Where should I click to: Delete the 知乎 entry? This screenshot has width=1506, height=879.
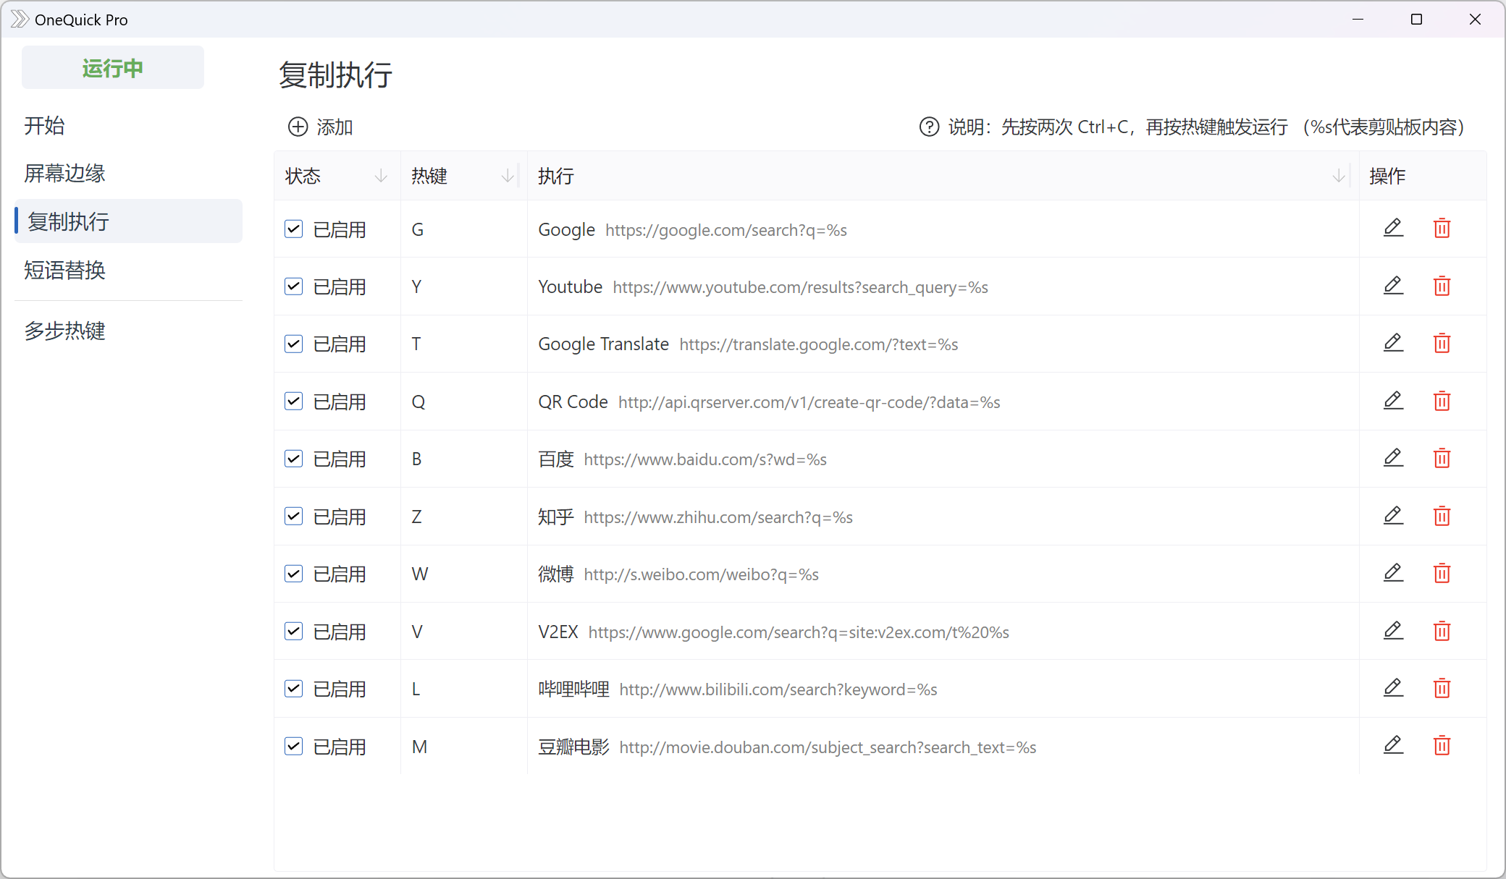coord(1442,517)
